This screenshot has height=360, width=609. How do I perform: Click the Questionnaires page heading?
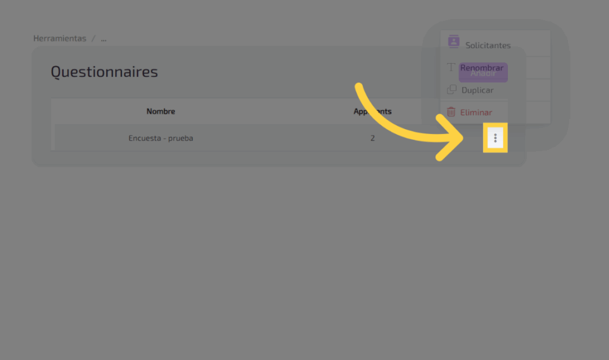click(104, 72)
